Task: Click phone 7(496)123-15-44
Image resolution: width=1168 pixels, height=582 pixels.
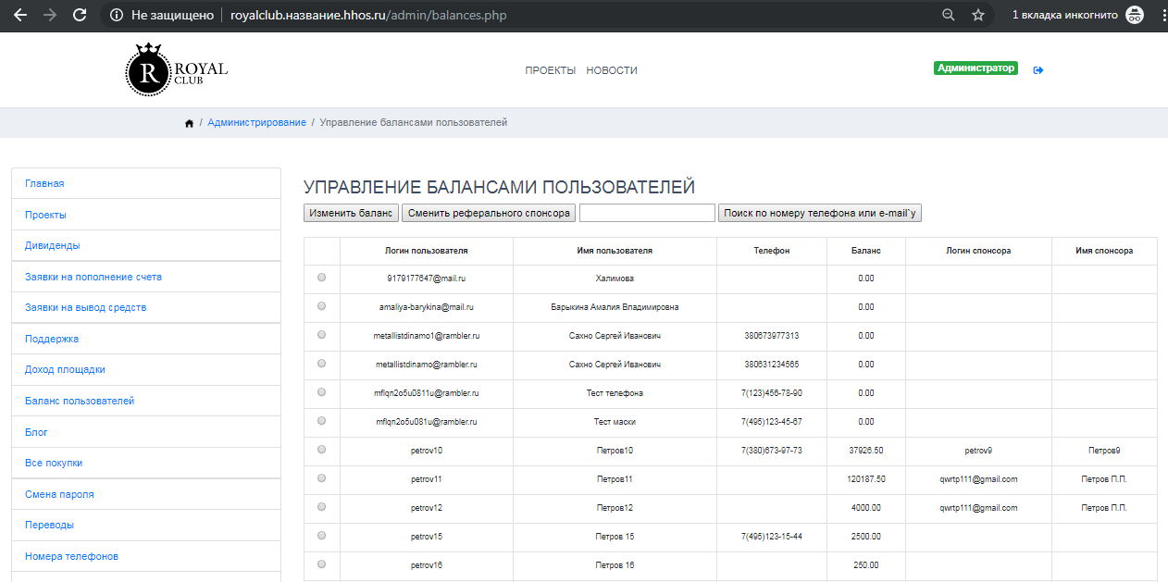Action: click(x=772, y=537)
